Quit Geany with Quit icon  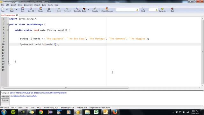(172, 10)
